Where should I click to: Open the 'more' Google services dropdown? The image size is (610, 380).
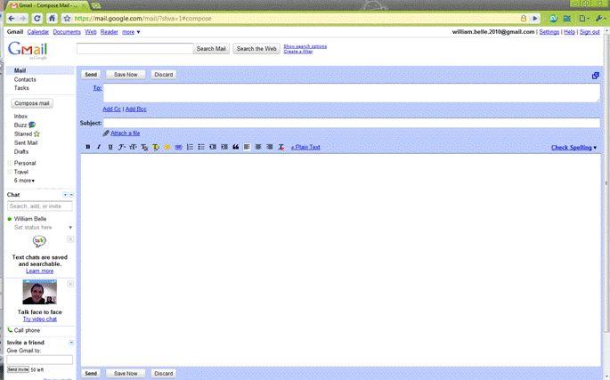click(132, 31)
